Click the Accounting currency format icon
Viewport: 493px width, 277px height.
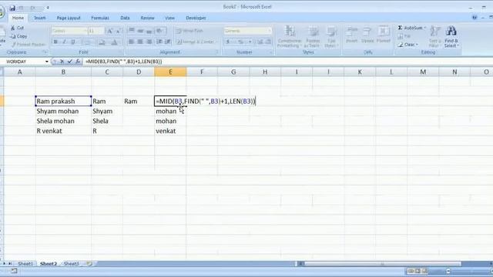pos(229,42)
